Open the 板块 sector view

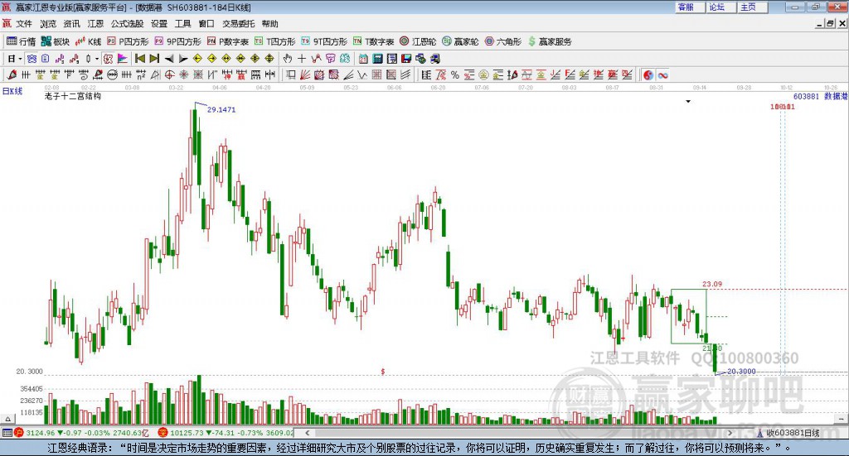(x=56, y=41)
